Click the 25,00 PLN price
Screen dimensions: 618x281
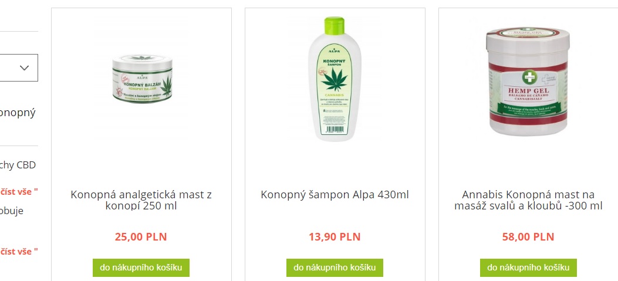point(141,237)
